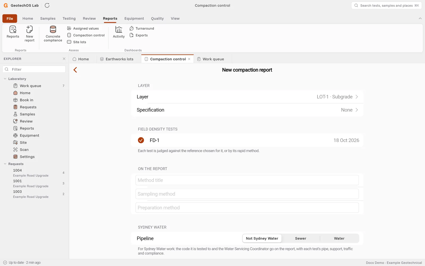Screen dimensions: 425x266
Task: Click the Explorer Filter box
Action: (34, 69)
